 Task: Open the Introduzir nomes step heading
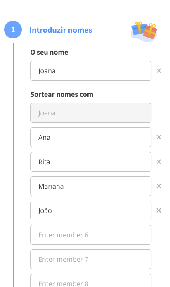click(x=61, y=30)
